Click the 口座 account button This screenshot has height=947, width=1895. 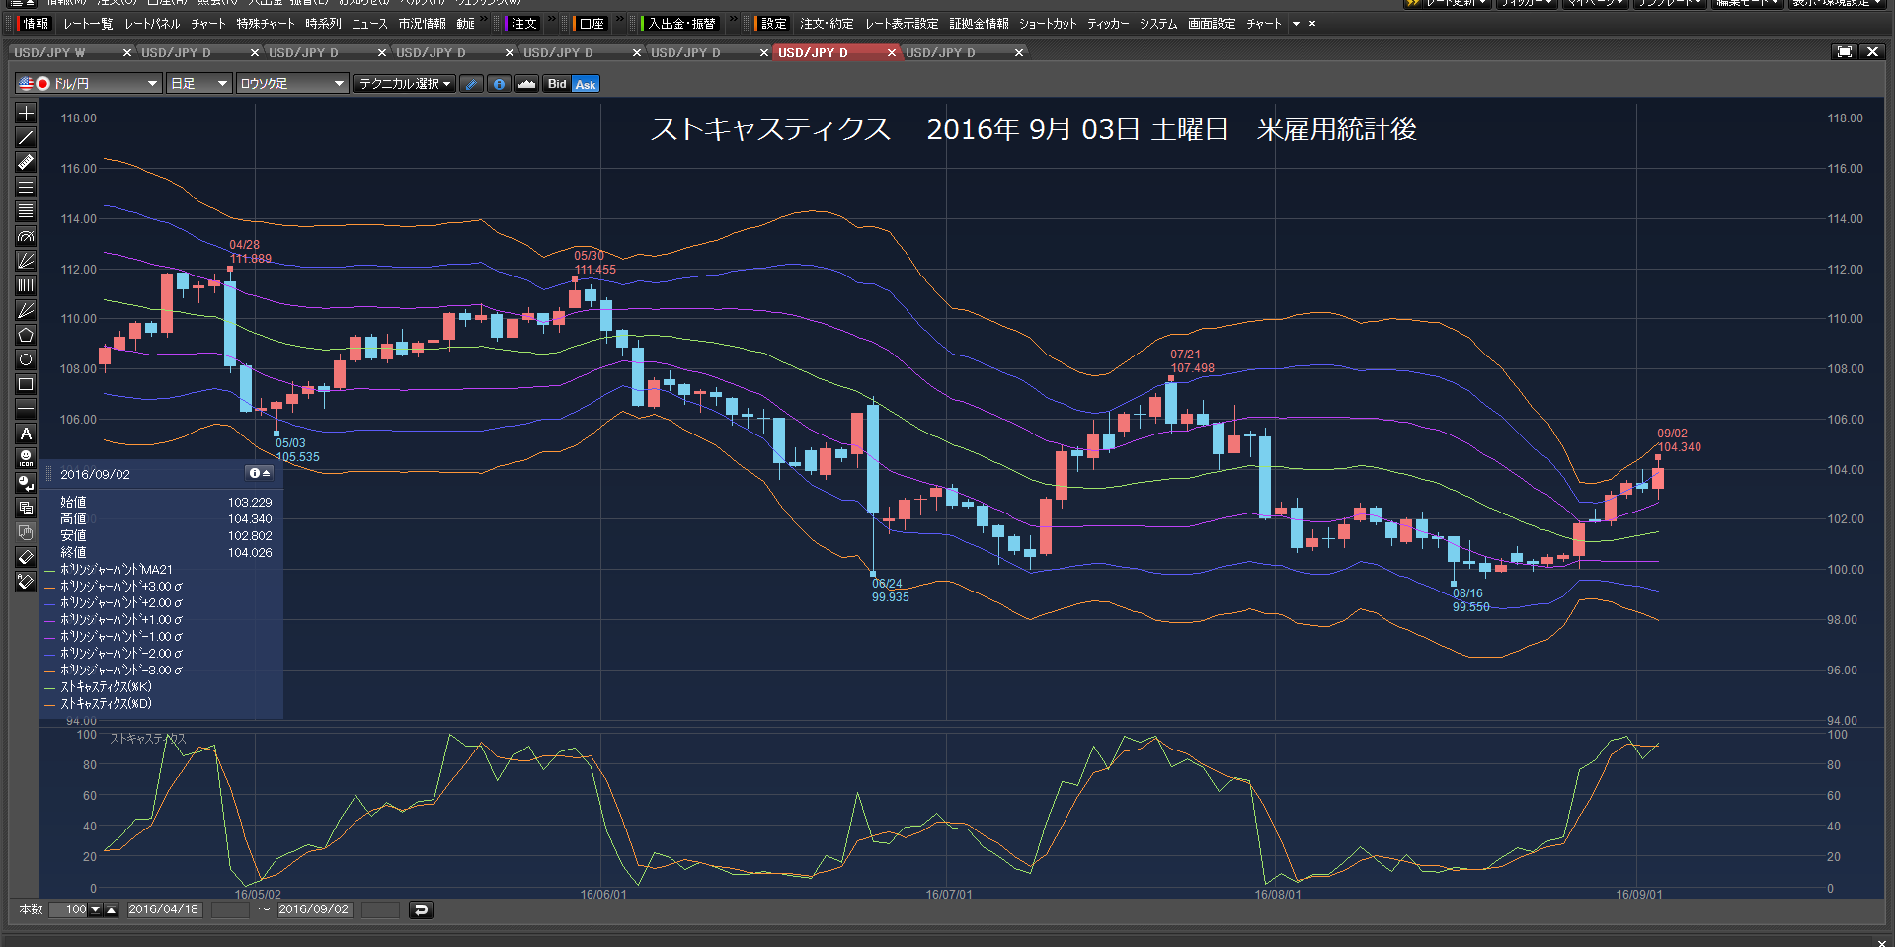pyautogui.click(x=591, y=24)
